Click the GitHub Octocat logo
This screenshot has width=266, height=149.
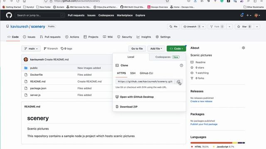(9, 15)
